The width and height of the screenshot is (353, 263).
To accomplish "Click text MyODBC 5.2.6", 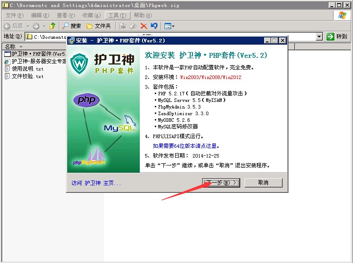I will point(174,120).
